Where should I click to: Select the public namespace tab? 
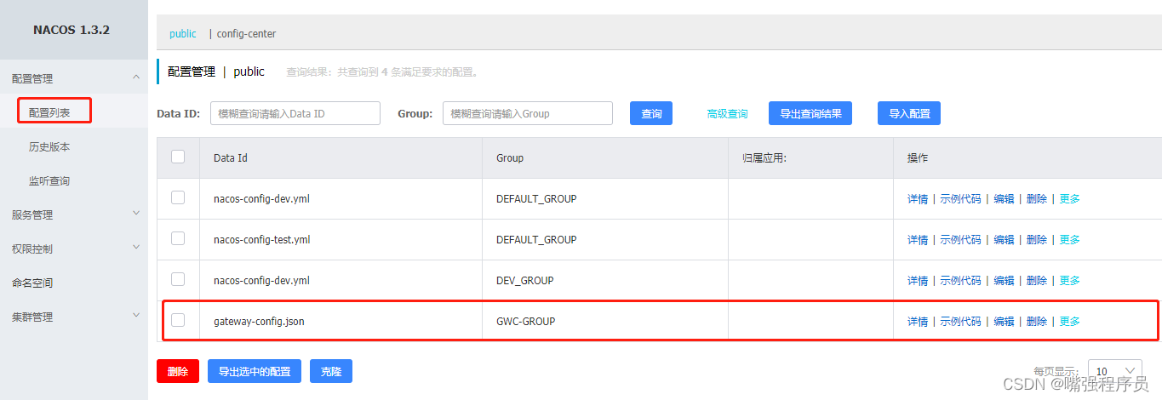182,33
